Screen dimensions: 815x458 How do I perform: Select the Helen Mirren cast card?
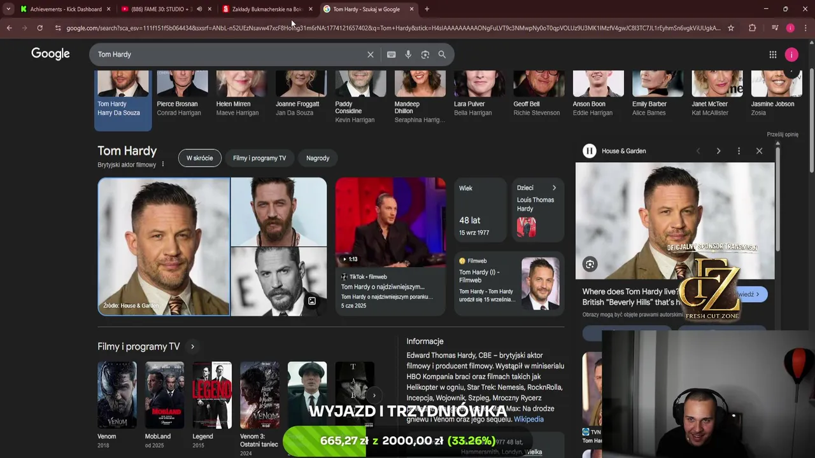coord(241,95)
